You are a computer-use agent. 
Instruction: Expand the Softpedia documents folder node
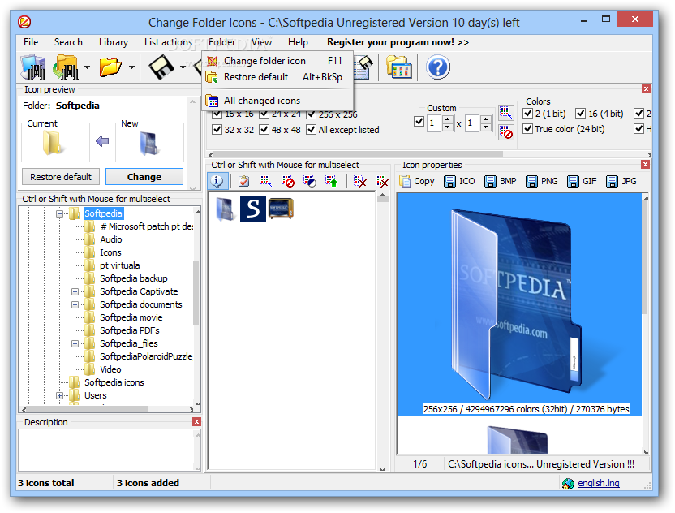click(x=75, y=304)
